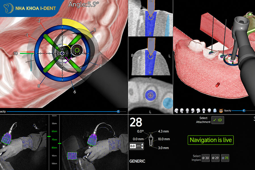Screen dimensions: 255x170
Task: Click the Navigation is live status box
Action: [211, 140]
